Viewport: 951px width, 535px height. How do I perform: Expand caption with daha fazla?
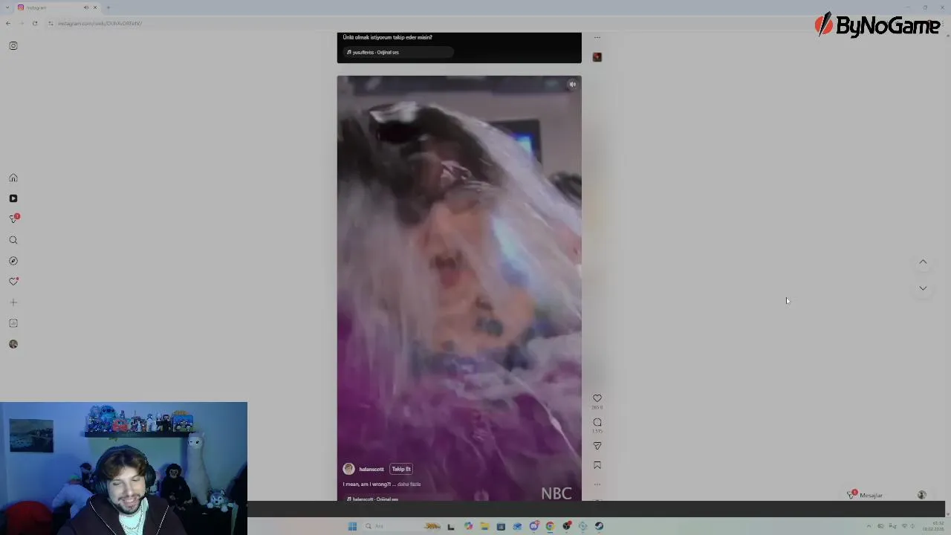(409, 484)
